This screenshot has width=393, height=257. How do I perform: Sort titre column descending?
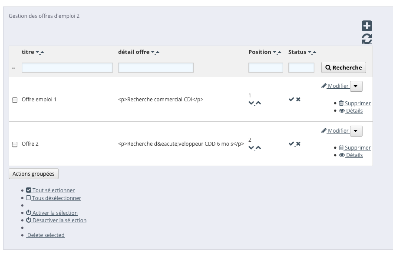38,53
